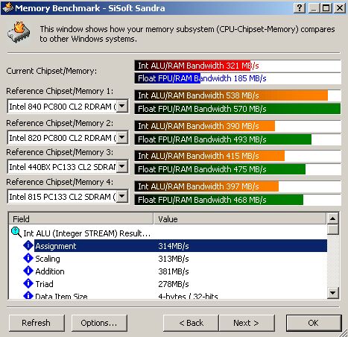Click the info icon next to Data Item Size
This screenshot has width=348, height=337.
tap(28, 295)
